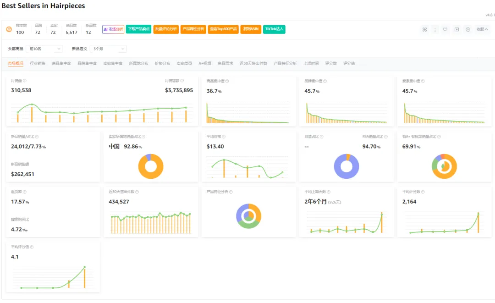Click help icon next to 月销量
This screenshot has height=303, width=495.
31,81
